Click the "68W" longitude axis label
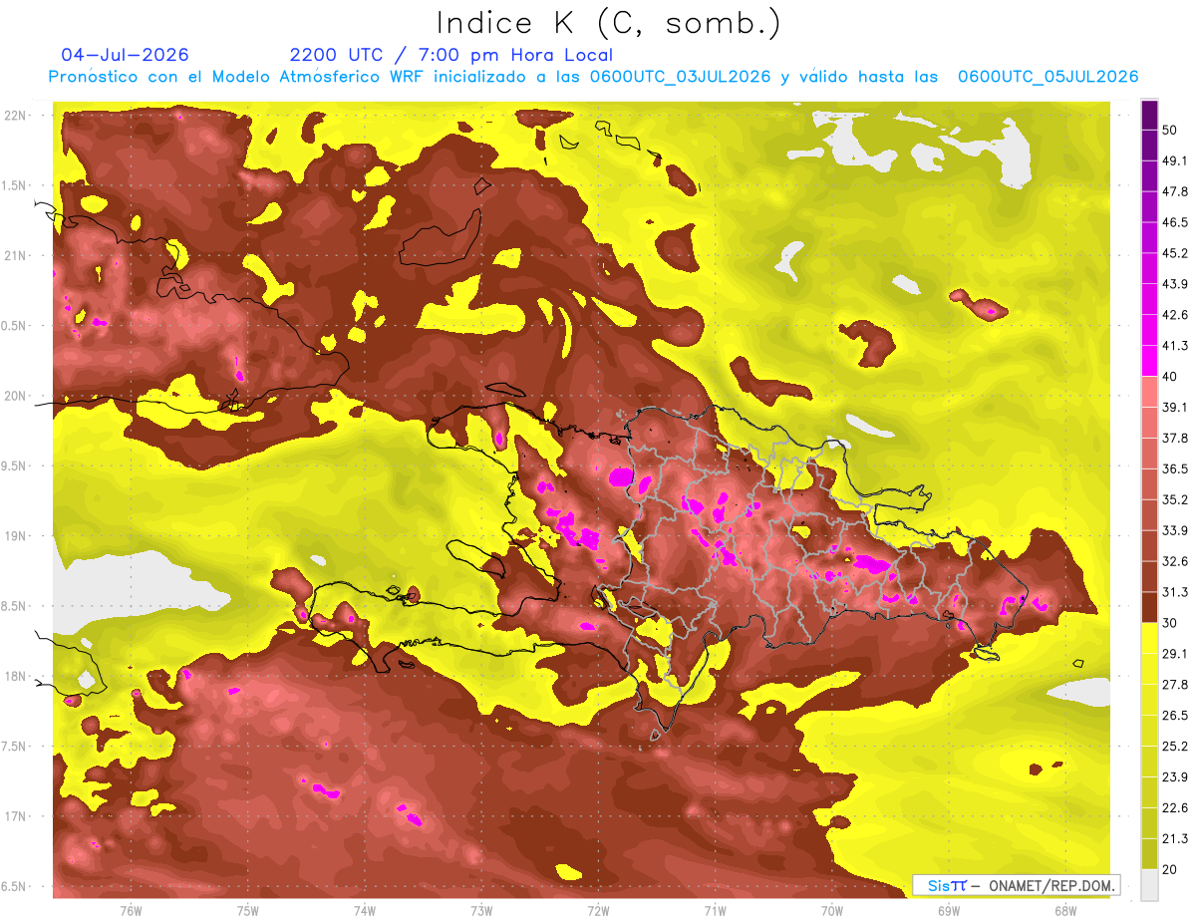Image resolution: width=1196 pixels, height=924 pixels. tap(1065, 911)
